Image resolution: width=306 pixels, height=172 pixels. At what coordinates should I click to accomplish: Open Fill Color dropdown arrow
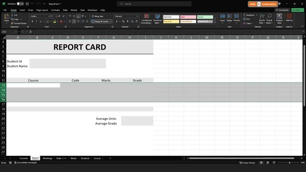pos(57,21)
